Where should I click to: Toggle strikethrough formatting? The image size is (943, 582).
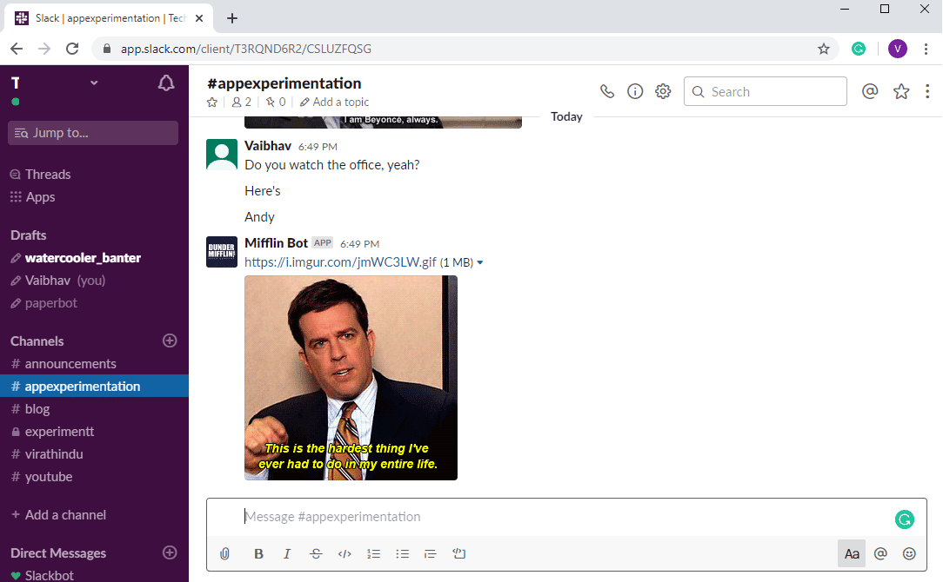coord(316,554)
